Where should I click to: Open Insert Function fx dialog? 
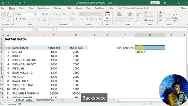click(53, 29)
